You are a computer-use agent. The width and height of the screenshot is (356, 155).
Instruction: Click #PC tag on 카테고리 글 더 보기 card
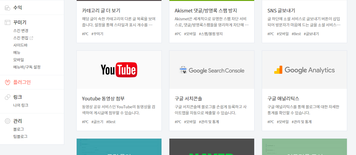85,34
